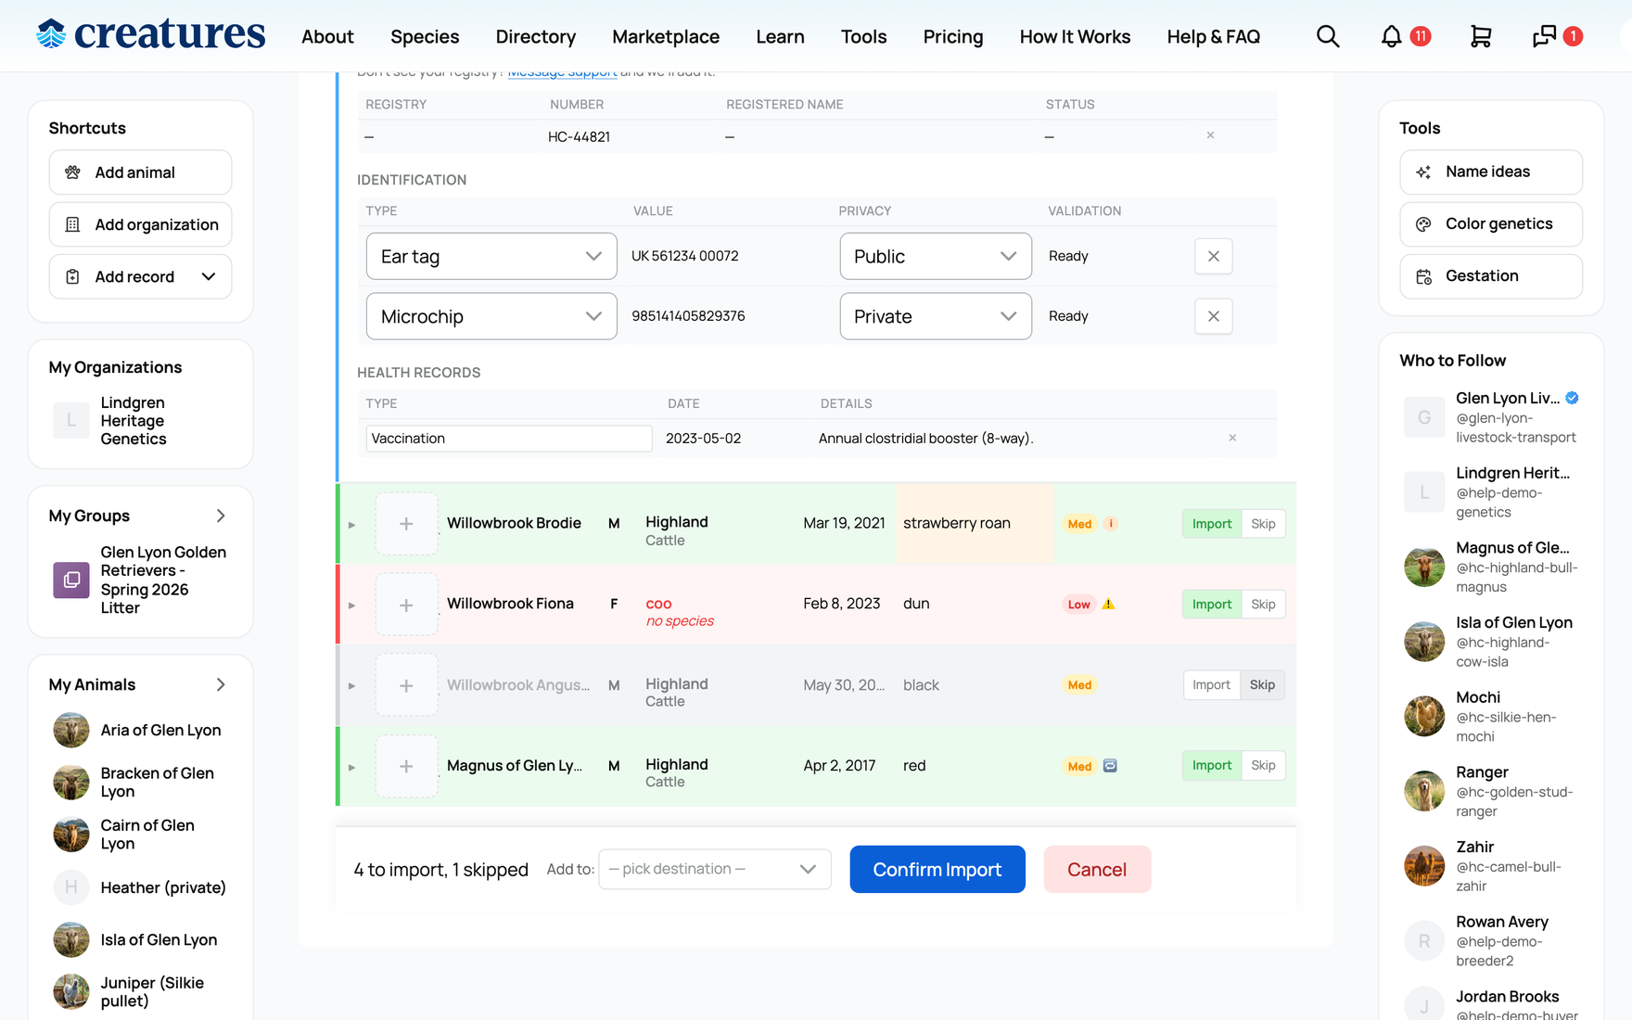Add photo placeholder for Willowbrook Brodie

[x=406, y=524]
